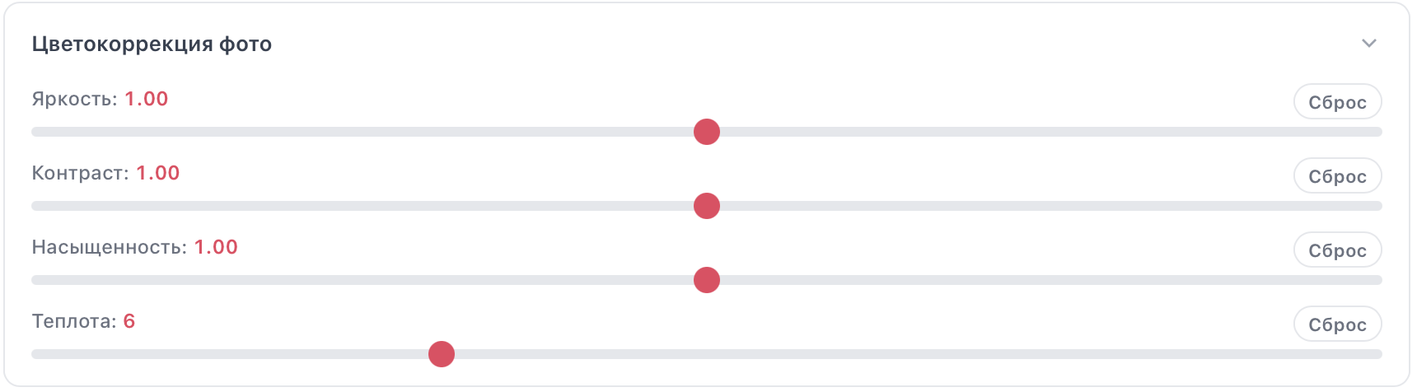Set Яркость slider to its minimum end
The width and height of the screenshot is (1417, 392).
(35, 132)
